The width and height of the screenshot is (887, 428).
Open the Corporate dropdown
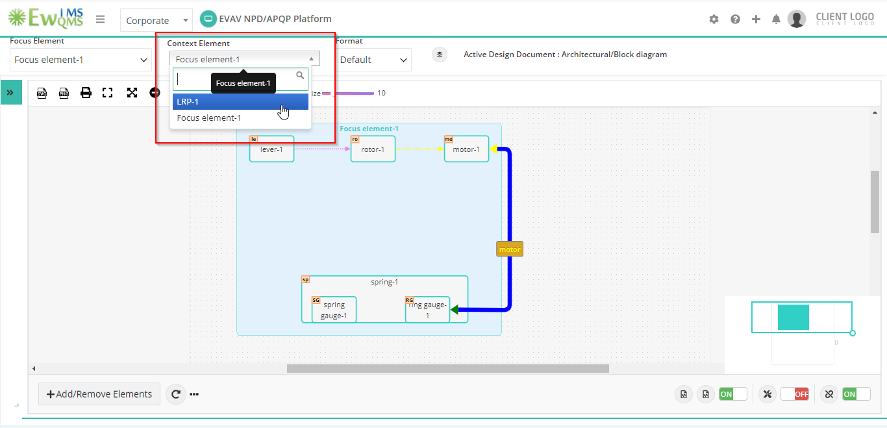coord(156,20)
